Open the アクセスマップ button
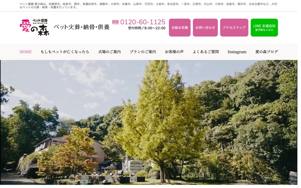This screenshot has height=188, width=301. (234, 27)
